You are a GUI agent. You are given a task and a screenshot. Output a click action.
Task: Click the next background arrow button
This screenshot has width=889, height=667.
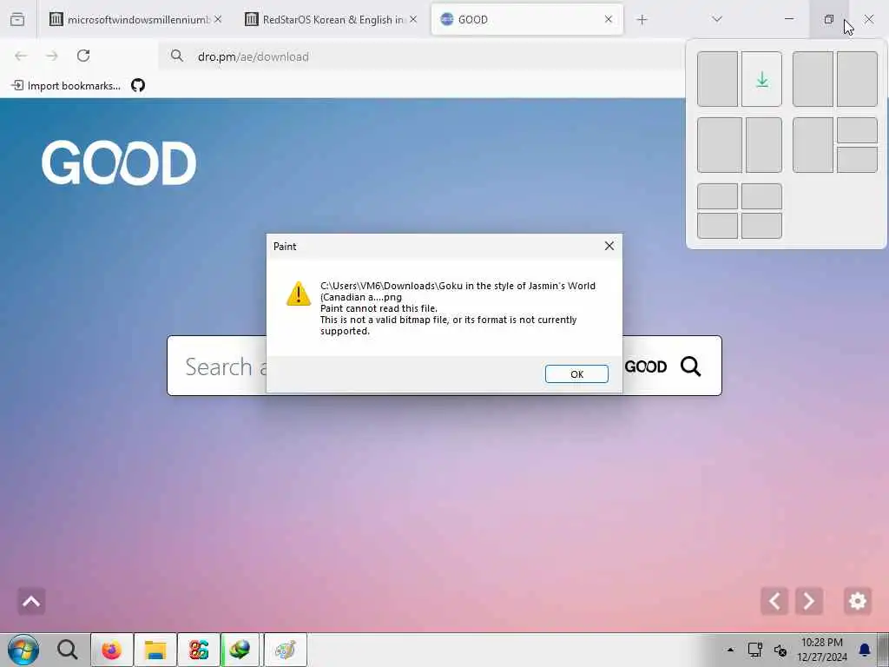point(809,601)
